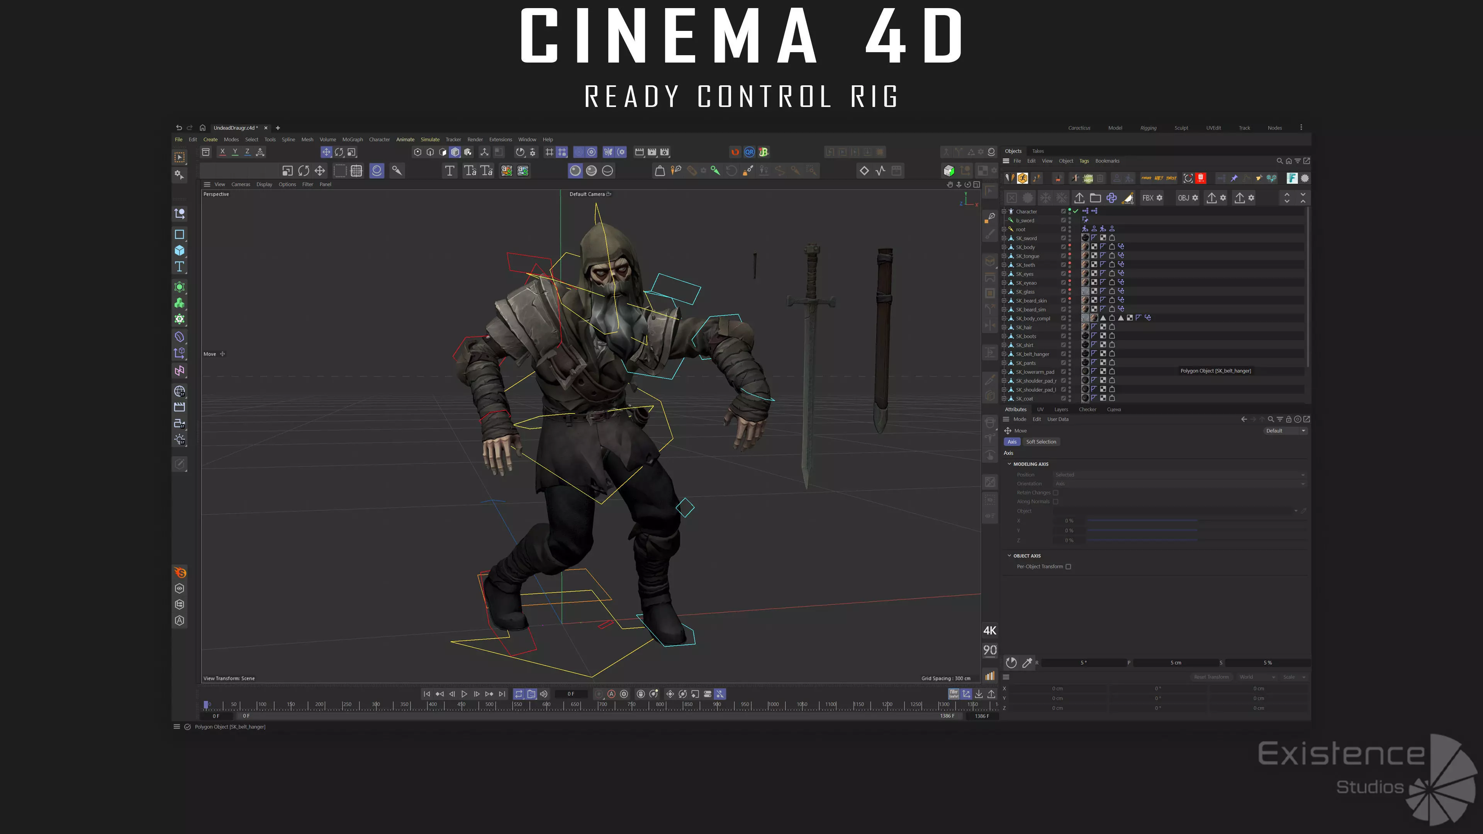Click the Z axis lock icon
Screen dimensions: 1483x834
(x=248, y=152)
